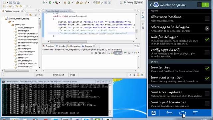Viewport: 213px width, 120px height.
Task: Click the Save All icon in Eclipse toolbar
Action: 14,3
